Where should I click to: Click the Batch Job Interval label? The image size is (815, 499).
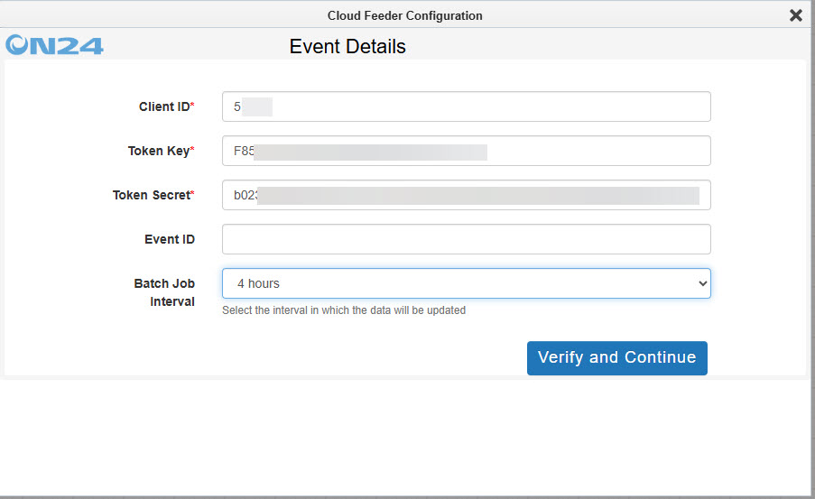(164, 292)
